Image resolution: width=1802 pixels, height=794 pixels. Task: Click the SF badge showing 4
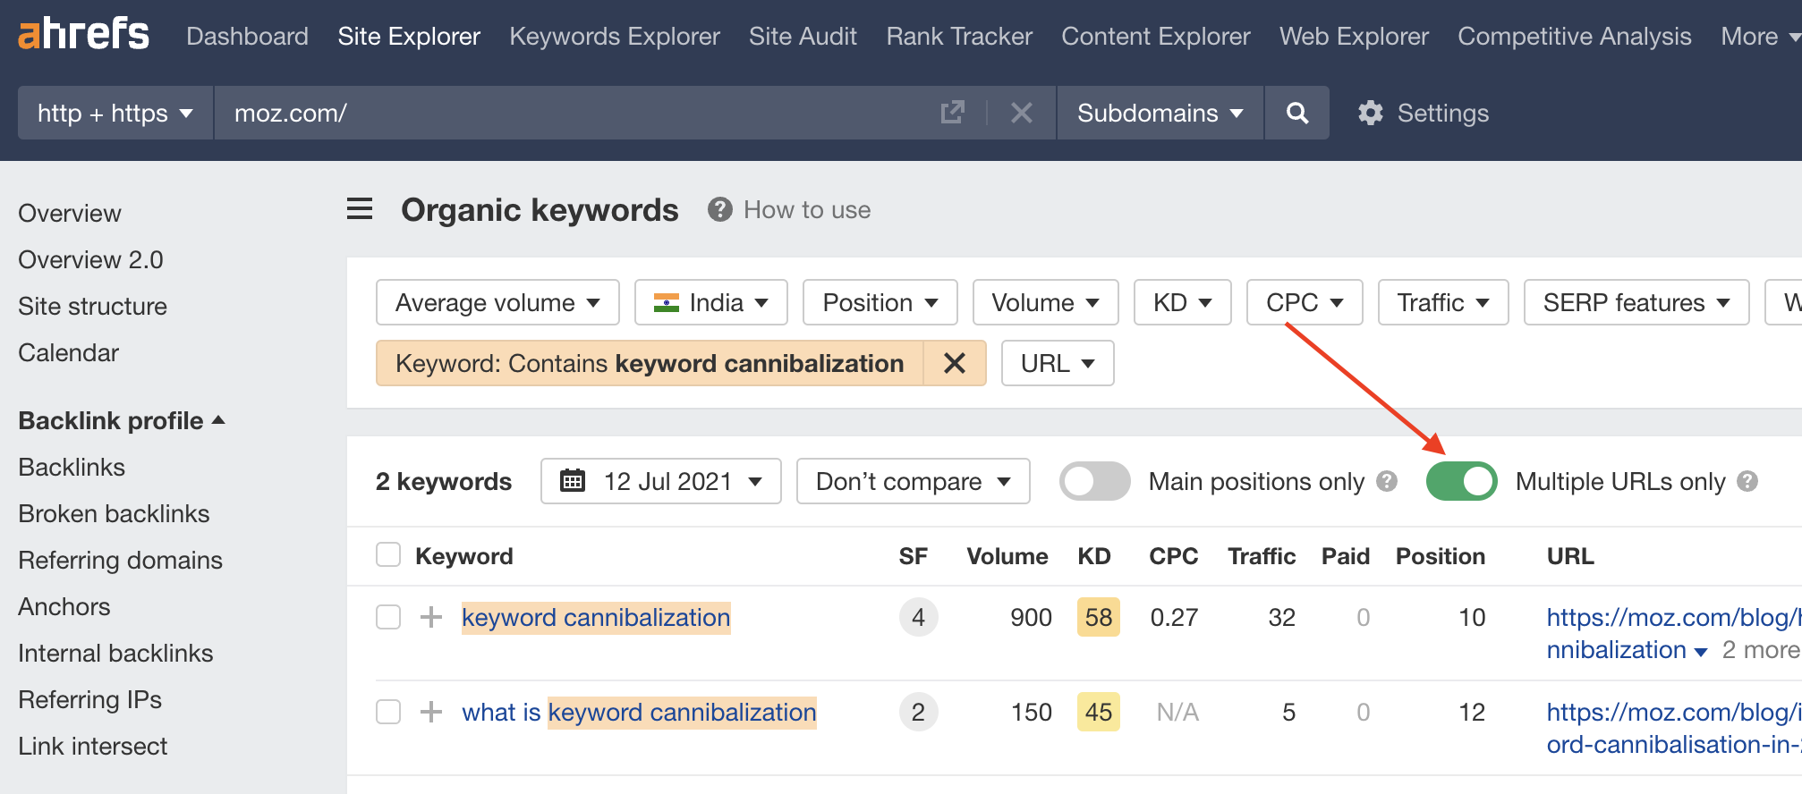click(x=918, y=617)
